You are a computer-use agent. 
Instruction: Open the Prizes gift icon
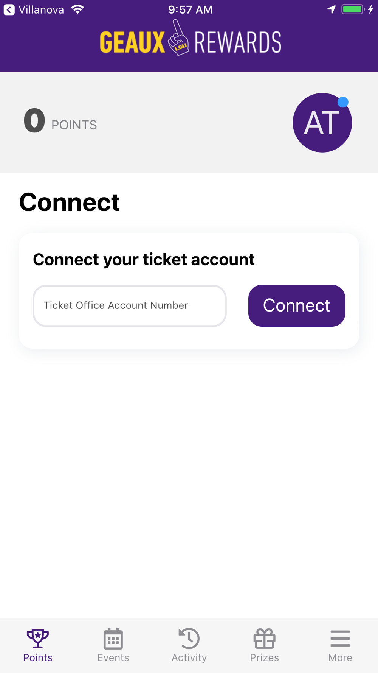point(265,638)
